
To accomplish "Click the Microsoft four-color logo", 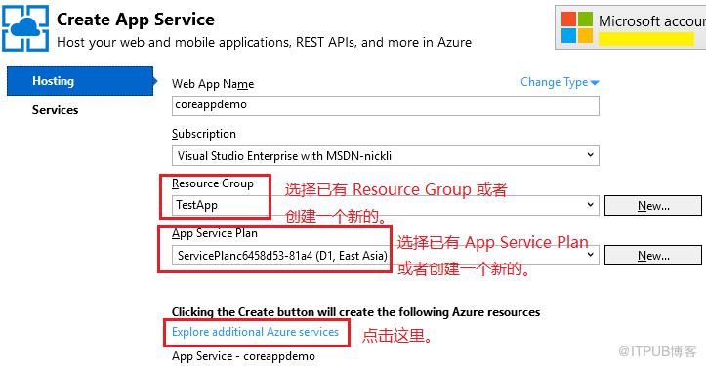I will point(577,27).
